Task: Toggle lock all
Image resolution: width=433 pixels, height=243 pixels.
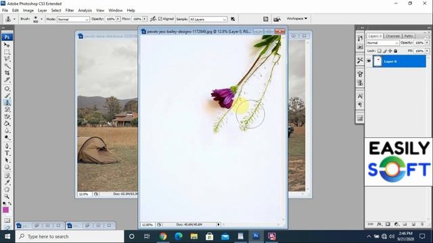Action: [x=395, y=51]
